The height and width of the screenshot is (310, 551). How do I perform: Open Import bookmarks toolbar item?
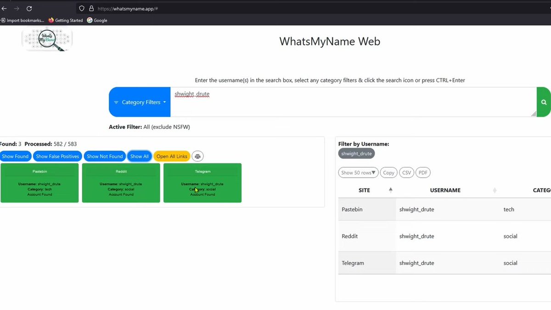pyautogui.click(x=22, y=20)
